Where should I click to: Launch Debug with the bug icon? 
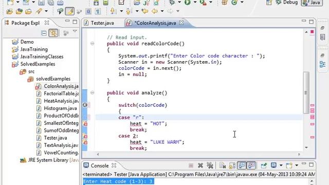pos(172,2)
